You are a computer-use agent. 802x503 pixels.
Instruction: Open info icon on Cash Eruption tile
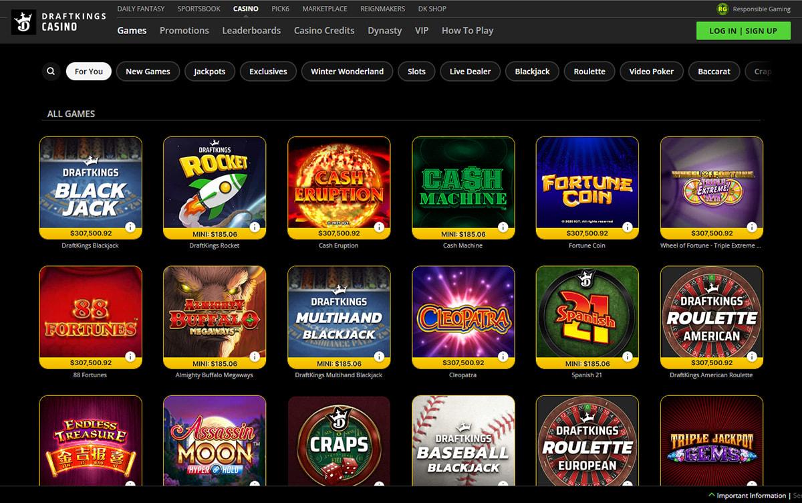pos(379,227)
